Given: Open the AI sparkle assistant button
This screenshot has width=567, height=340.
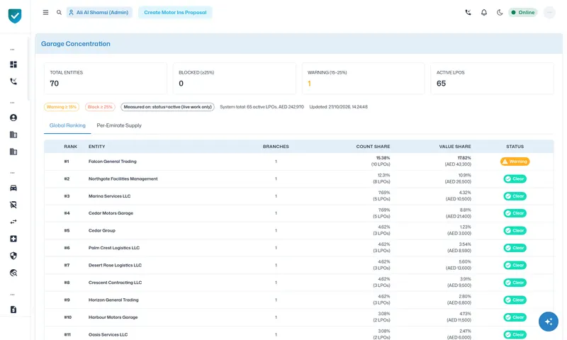Looking at the screenshot, I should click(x=548, y=321).
